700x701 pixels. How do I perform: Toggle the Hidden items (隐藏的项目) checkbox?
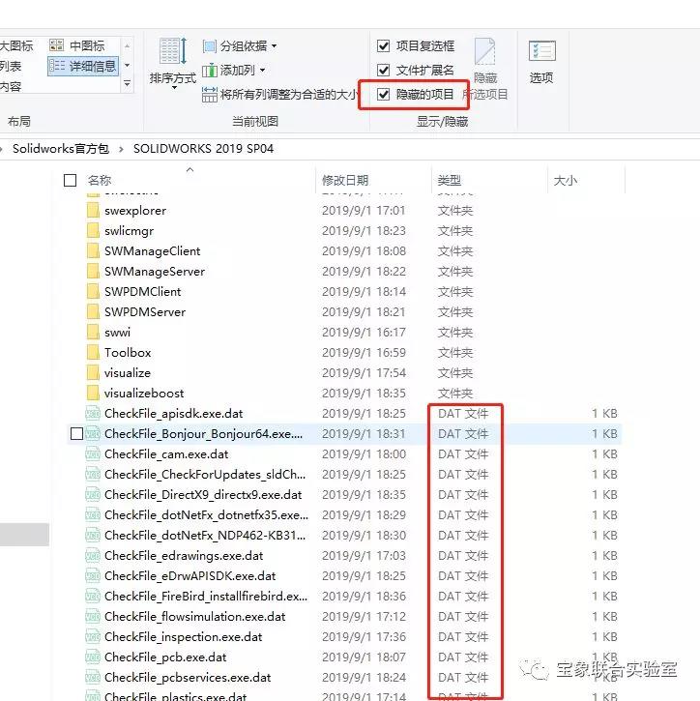coord(416,95)
